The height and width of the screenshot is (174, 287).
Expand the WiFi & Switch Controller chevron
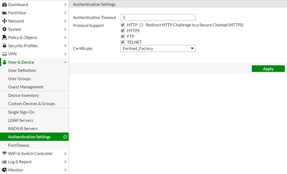(x=65, y=153)
